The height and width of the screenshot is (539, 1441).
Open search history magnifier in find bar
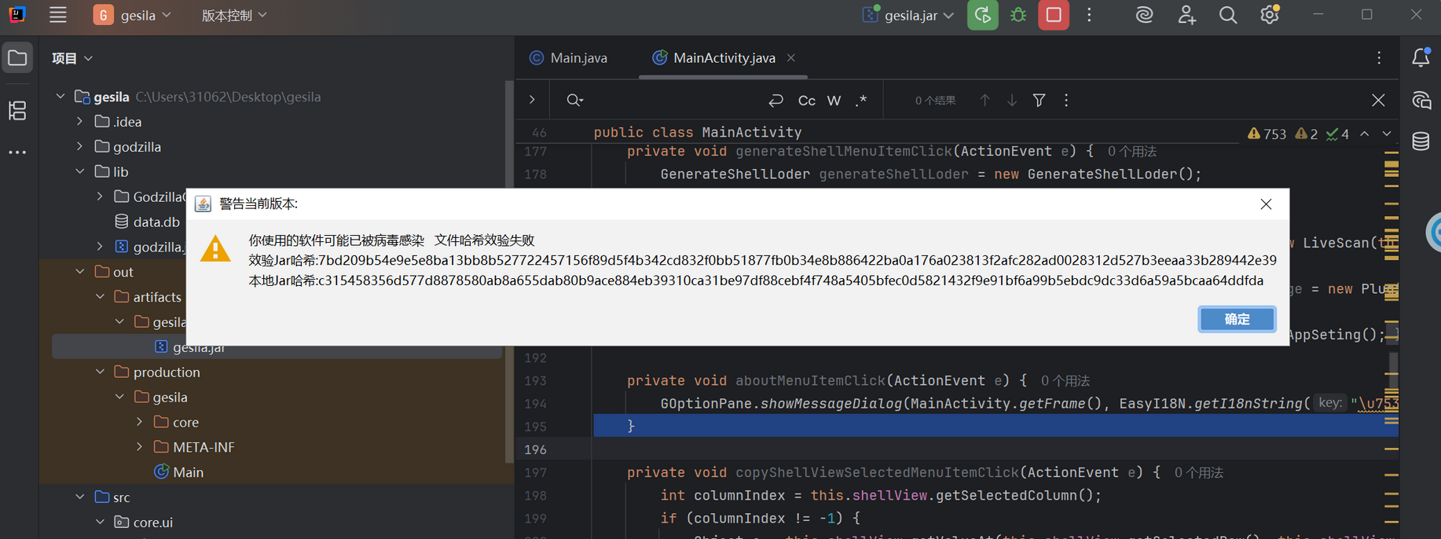click(x=574, y=101)
